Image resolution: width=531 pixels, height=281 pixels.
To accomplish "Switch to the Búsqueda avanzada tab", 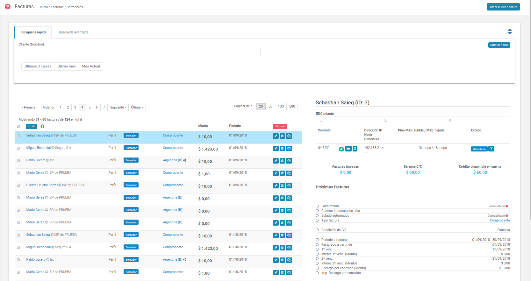I will click(74, 32).
